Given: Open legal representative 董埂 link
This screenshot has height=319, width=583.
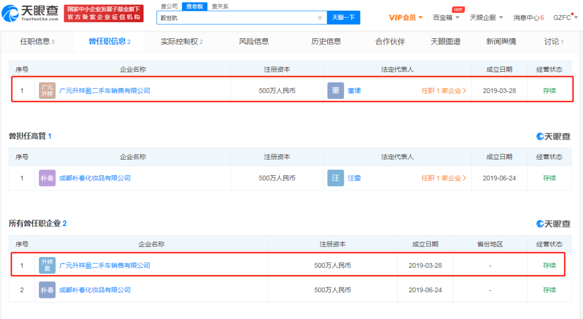Looking at the screenshot, I should pos(354,91).
